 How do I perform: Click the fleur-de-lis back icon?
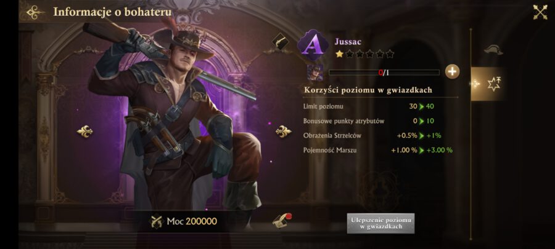[35, 12]
